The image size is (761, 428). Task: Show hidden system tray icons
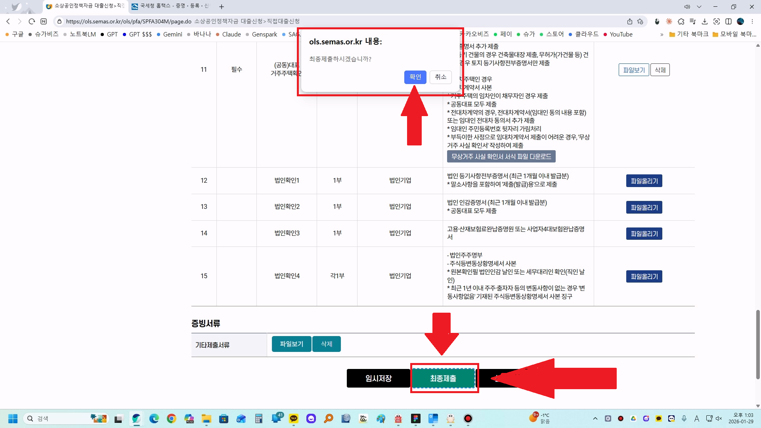coord(595,418)
